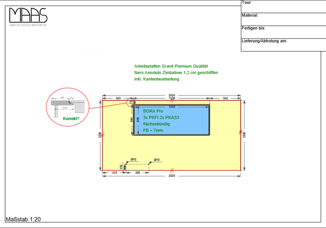Viewport: 326px width, 228px height.
Task: Click the 'FB = 7mm' label
Action: click(x=153, y=130)
